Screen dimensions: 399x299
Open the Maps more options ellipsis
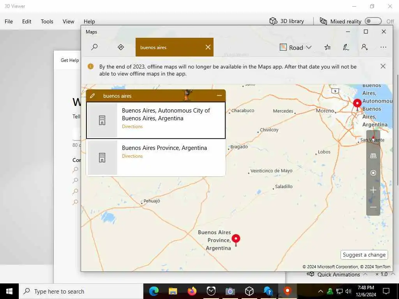(x=383, y=47)
